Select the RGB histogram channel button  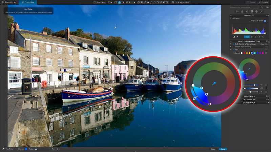click(247, 36)
